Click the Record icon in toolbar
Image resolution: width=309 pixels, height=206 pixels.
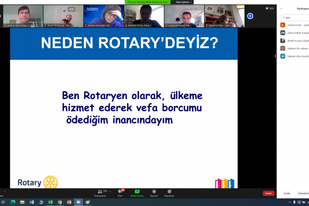[154, 192]
